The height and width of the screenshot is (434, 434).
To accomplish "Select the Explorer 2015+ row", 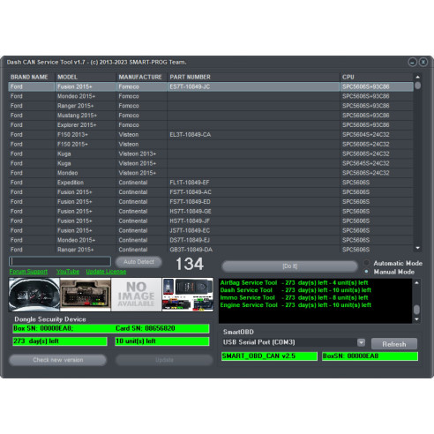I will [x=211, y=125].
